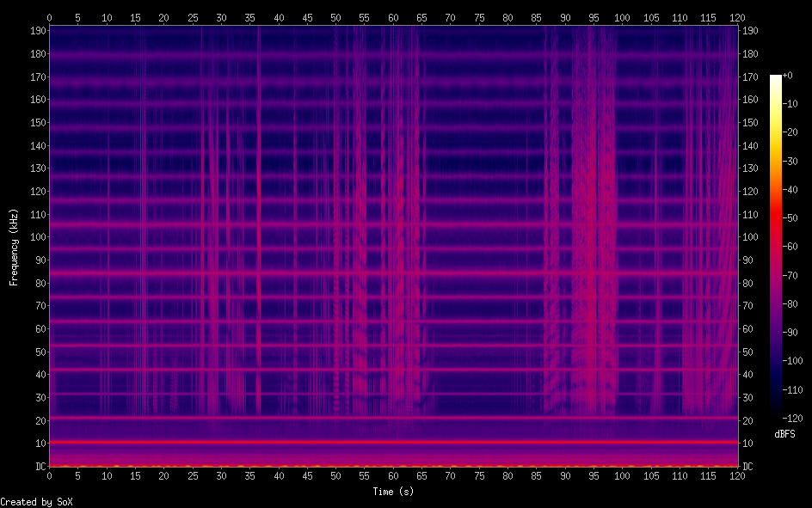
Task: Click the "Created by SoX" text
Action: coord(36,501)
